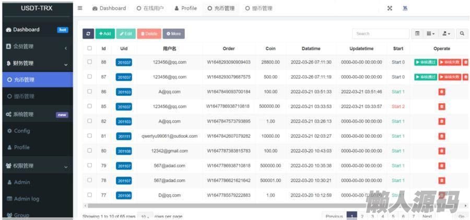This screenshot has height=220, width=470.
Task: Click the language switch icon in header
Action: click(x=405, y=8)
